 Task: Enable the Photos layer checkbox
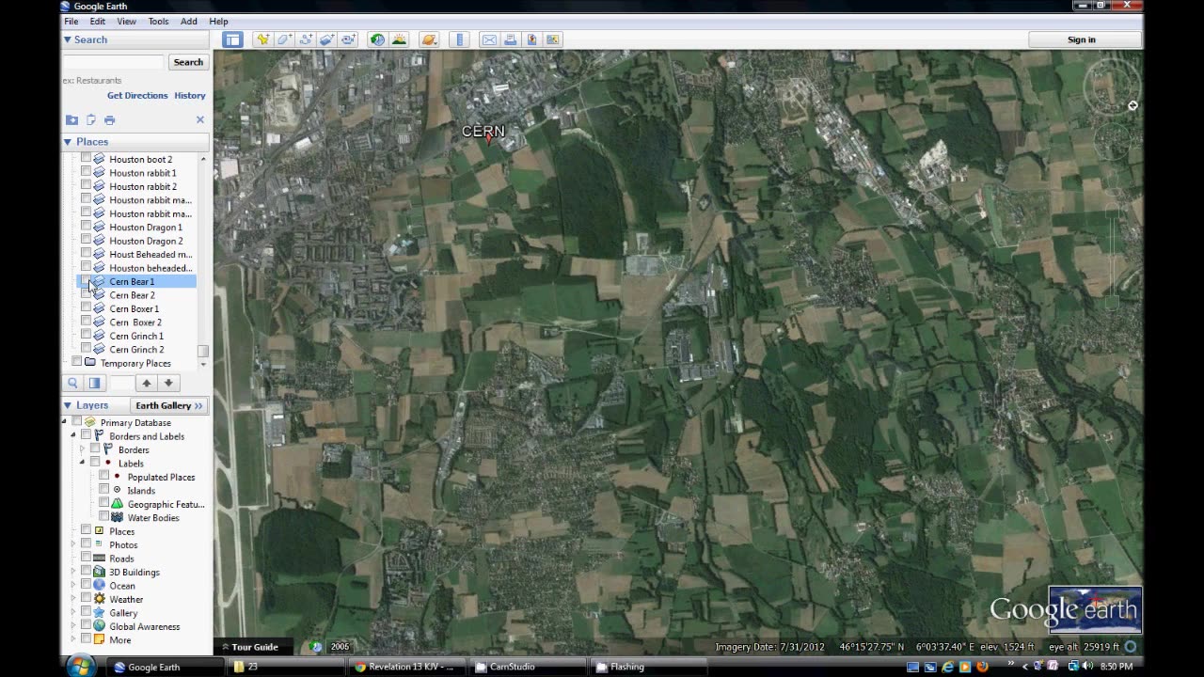click(86, 544)
